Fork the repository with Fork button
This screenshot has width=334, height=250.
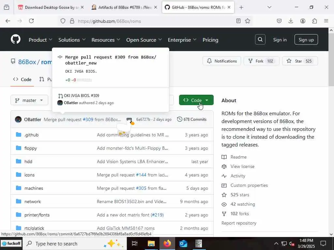261,61
